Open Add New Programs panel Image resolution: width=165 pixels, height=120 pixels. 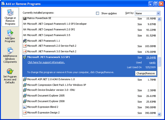pos(10,36)
